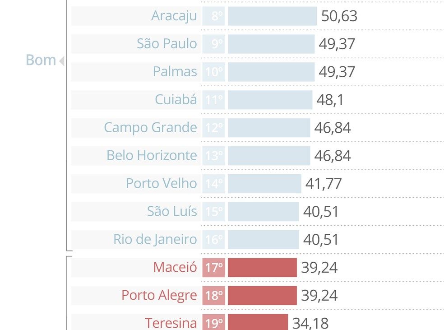This screenshot has width=444, height=330.
Task: Click the Campo Grande label
Action: (150, 128)
